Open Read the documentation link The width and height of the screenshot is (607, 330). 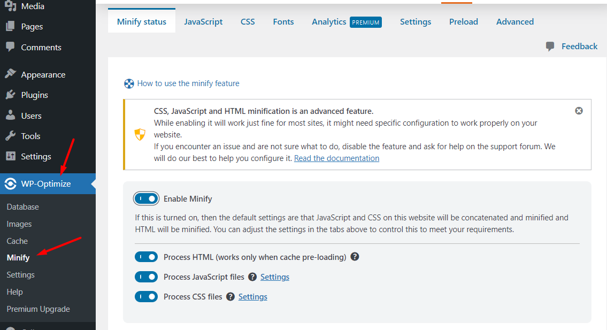[336, 158]
